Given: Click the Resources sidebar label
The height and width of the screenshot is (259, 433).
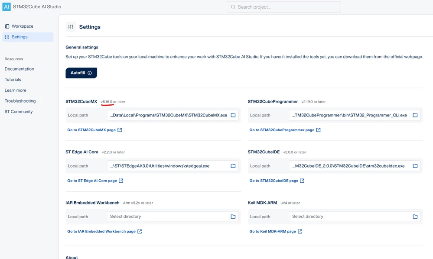Looking at the screenshot, I should 14,59.
